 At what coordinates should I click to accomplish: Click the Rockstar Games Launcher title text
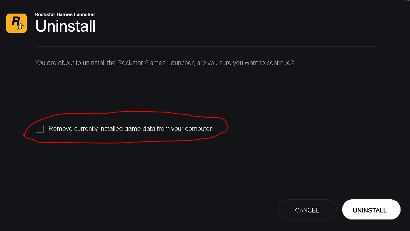tap(65, 14)
